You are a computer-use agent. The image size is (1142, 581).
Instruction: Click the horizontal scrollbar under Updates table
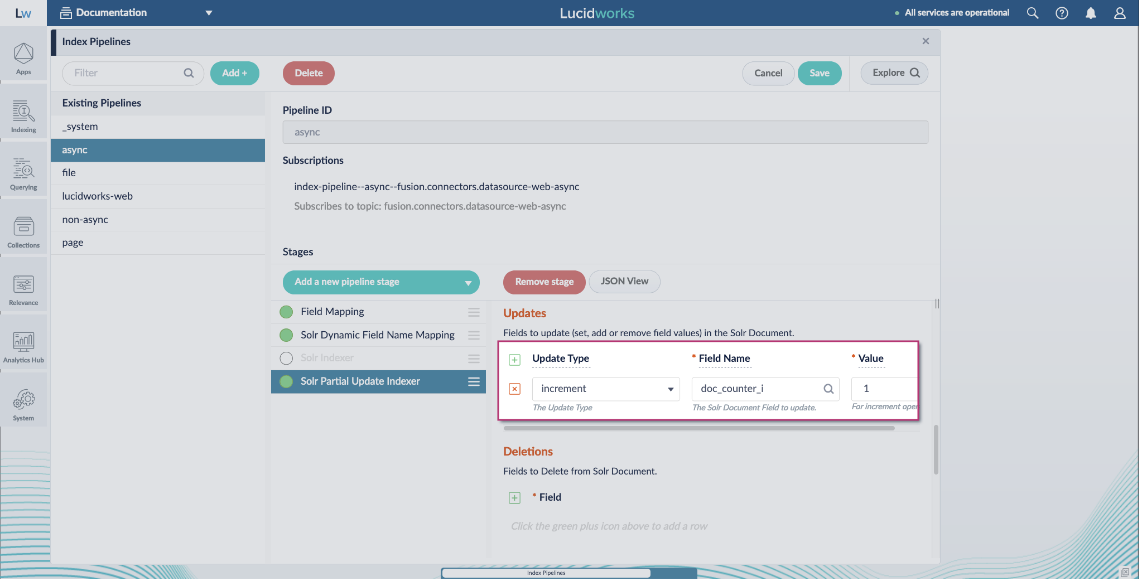tap(698, 428)
